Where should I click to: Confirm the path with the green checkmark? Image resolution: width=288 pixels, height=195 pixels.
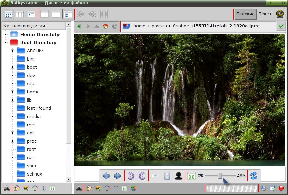tap(281, 26)
